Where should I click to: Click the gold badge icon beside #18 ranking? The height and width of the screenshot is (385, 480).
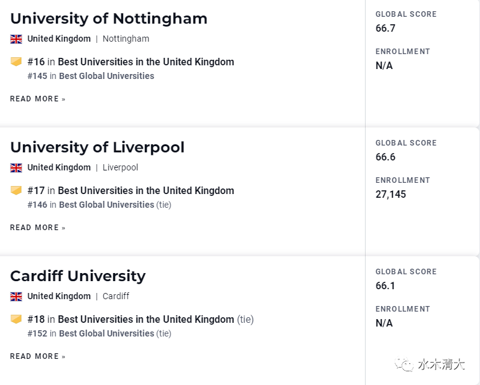click(x=16, y=319)
